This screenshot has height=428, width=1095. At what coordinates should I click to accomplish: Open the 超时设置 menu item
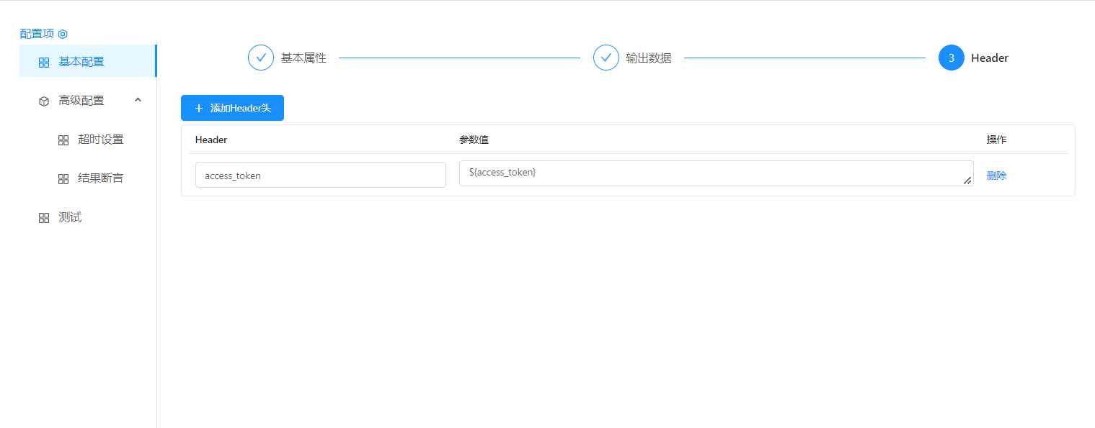101,140
